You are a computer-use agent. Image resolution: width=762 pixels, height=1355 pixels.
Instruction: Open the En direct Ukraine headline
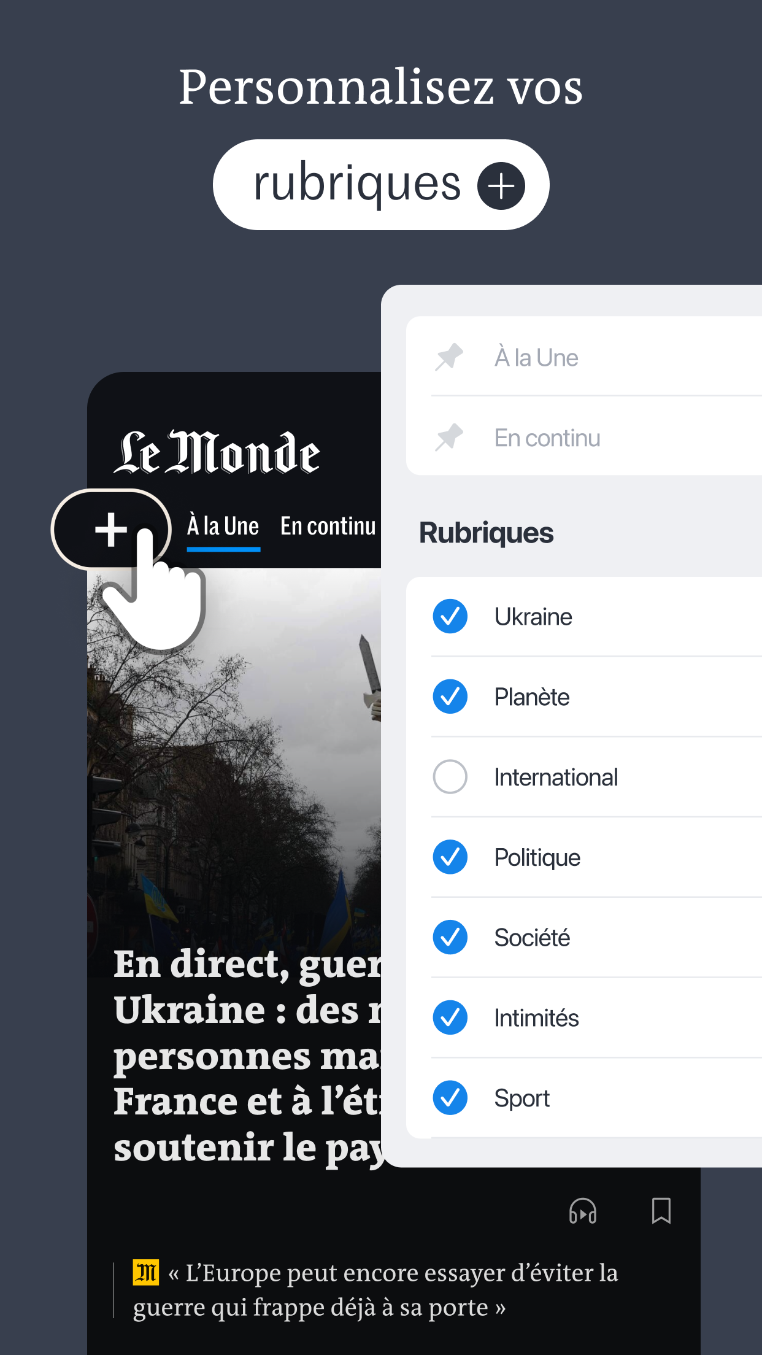click(248, 1055)
